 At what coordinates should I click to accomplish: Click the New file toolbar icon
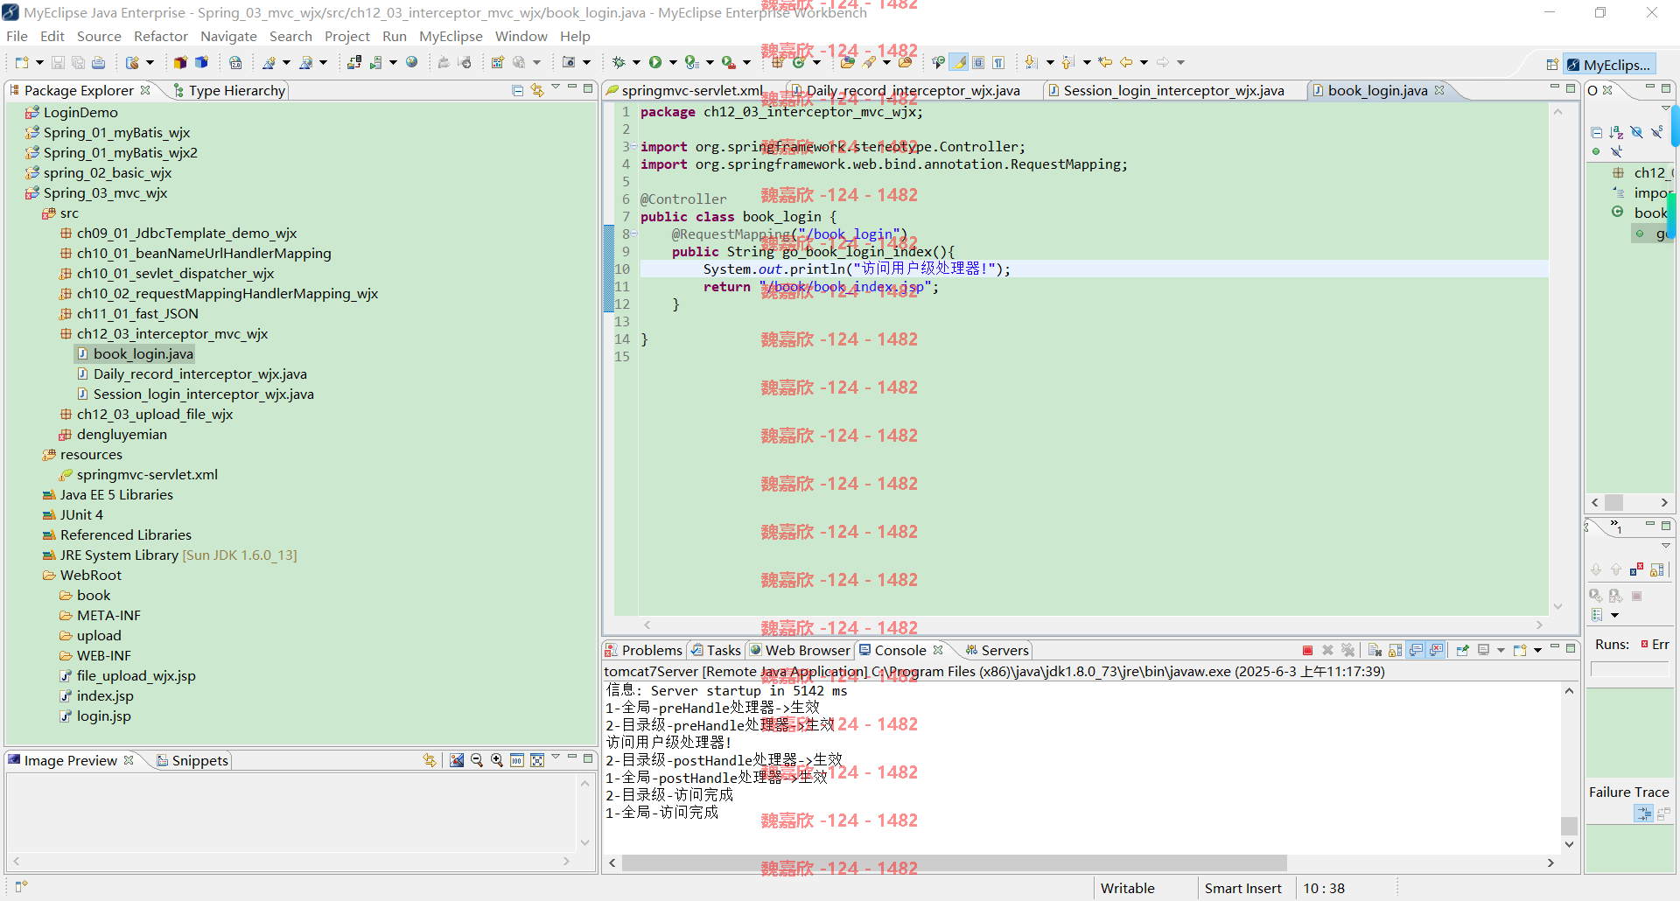click(x=22, y=62)
